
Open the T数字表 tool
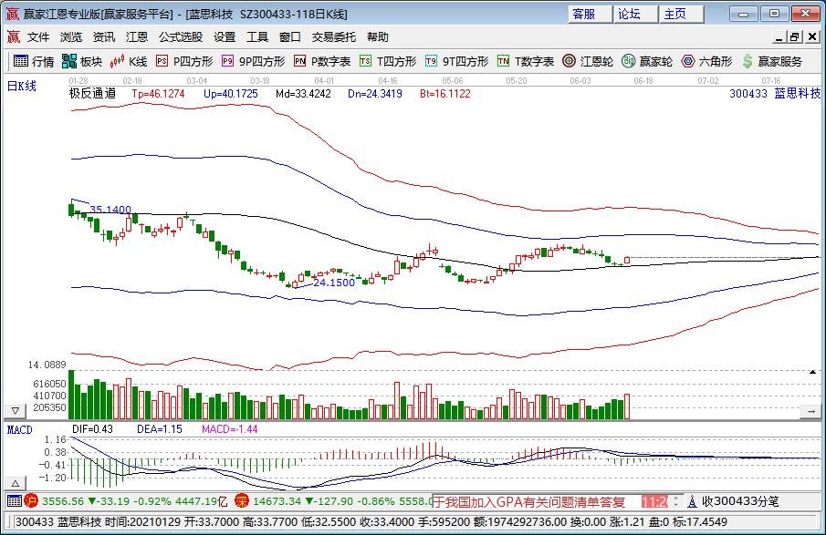[x=526, y=62]
